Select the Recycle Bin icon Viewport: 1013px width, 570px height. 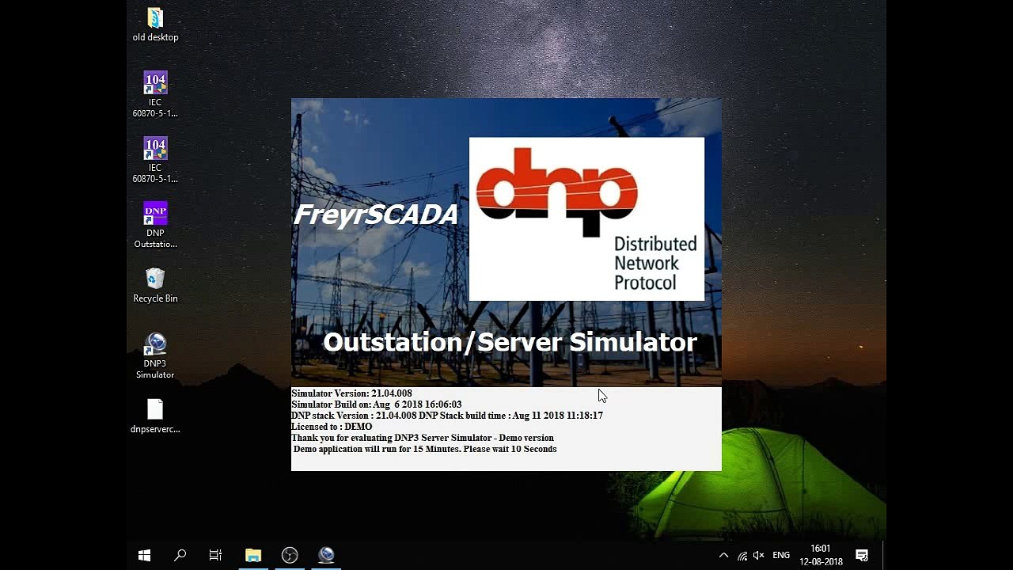155,285
